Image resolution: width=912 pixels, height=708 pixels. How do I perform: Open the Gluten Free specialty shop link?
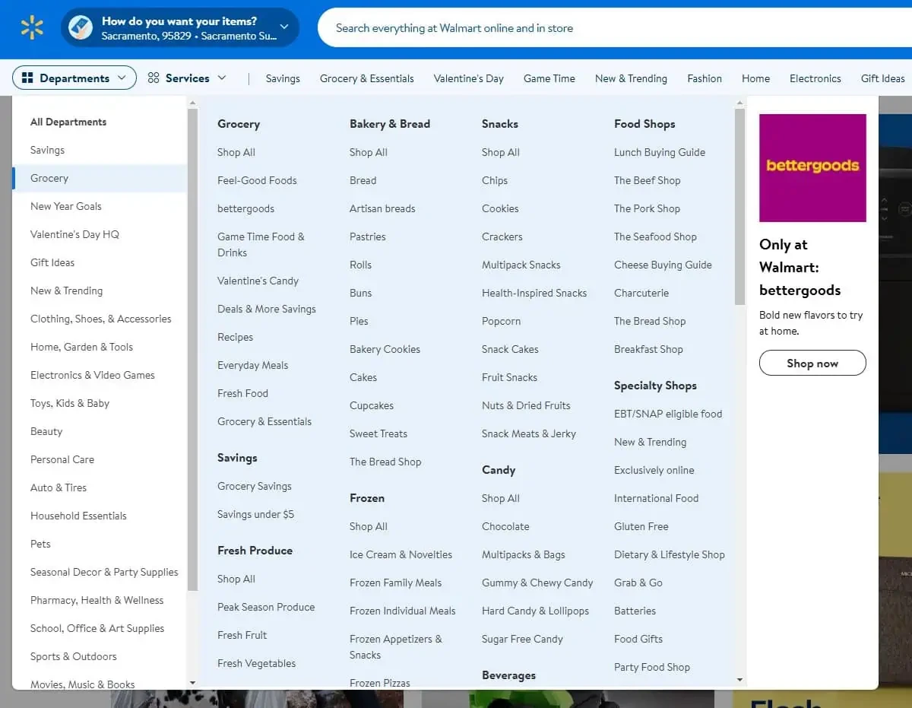[x=641, y=526]
